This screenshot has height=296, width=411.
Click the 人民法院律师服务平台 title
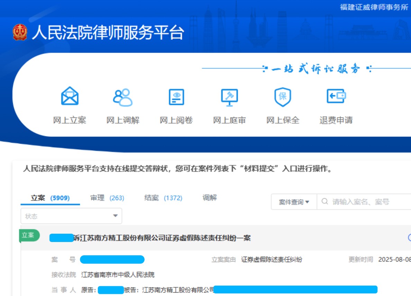(108, 33)
